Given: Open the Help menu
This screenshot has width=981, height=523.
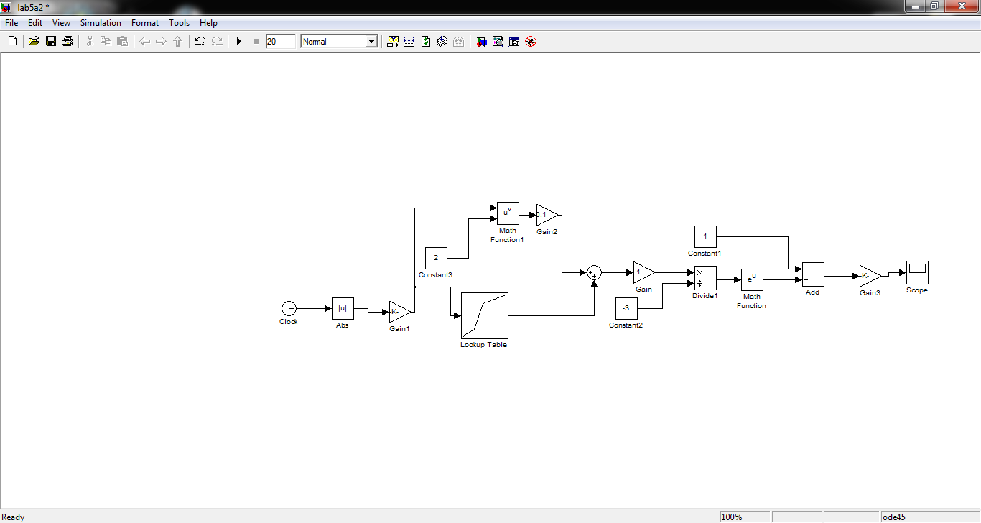Looking at the screenshot, I should [208, 23].
